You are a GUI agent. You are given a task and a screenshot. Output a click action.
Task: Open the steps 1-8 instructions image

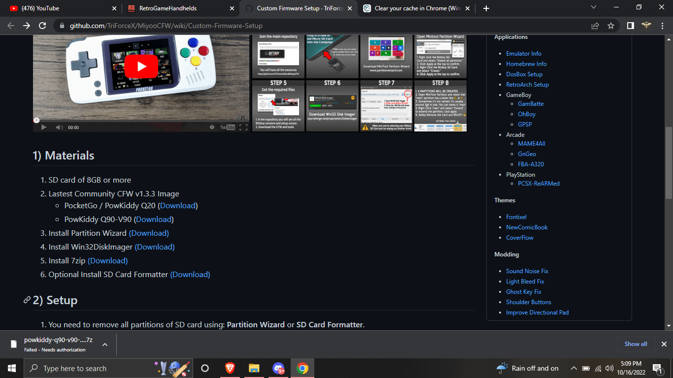coord(359,83)
